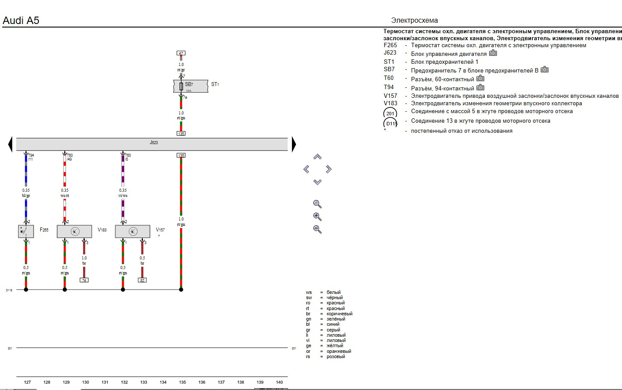Click the ST1 fuse holder label
Viewport: 622px width, 390px height.
(215, 84)
